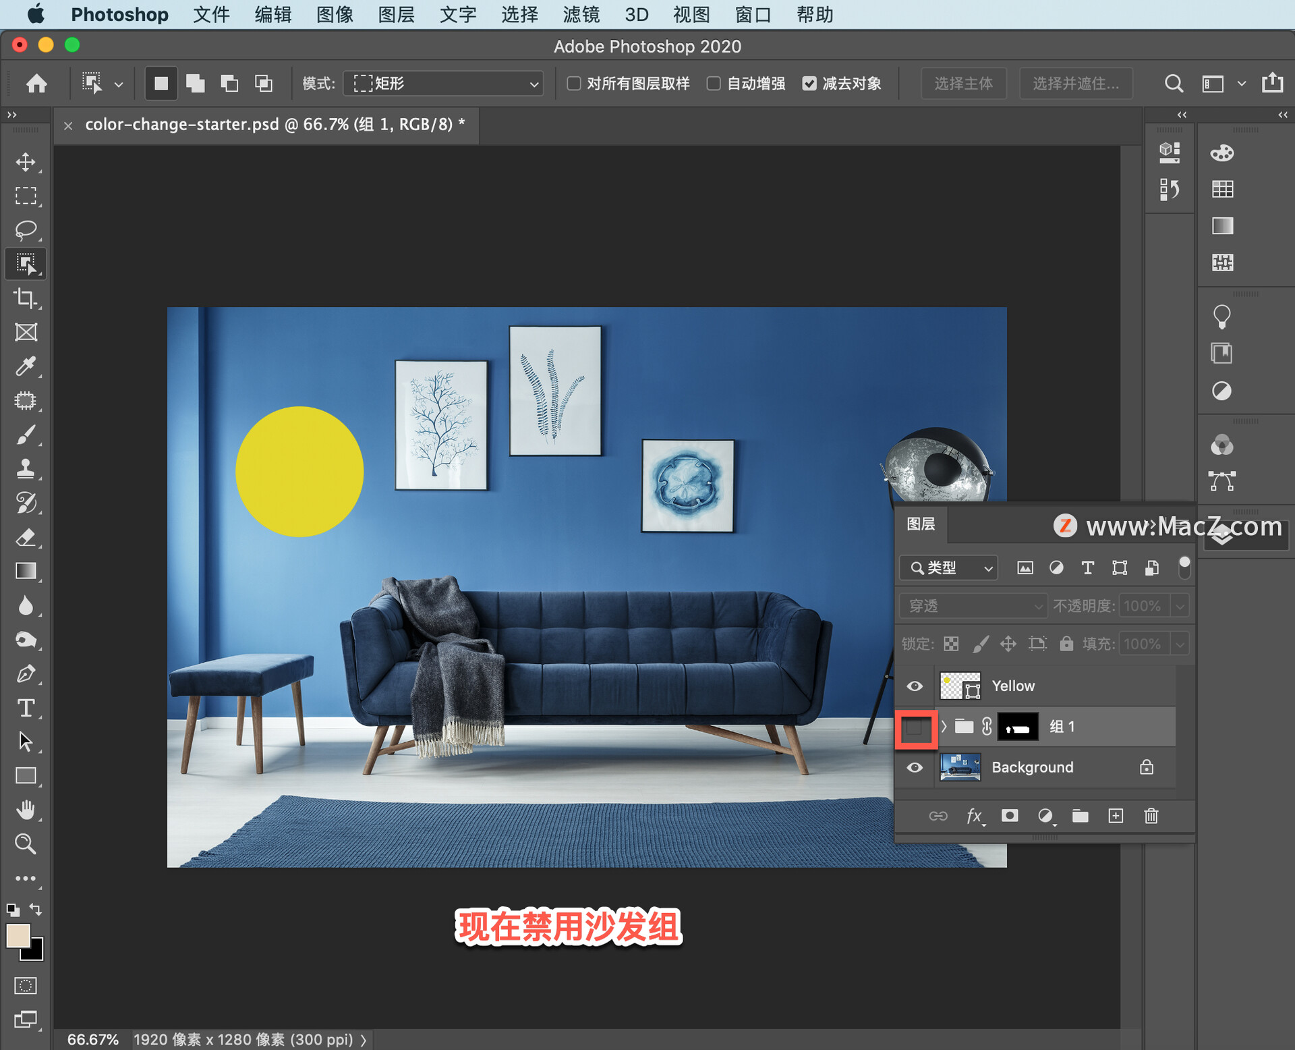This screenshot has width=1295, height=1050.
Task: Select the Frame tool
Action: (x=26, y=332)
